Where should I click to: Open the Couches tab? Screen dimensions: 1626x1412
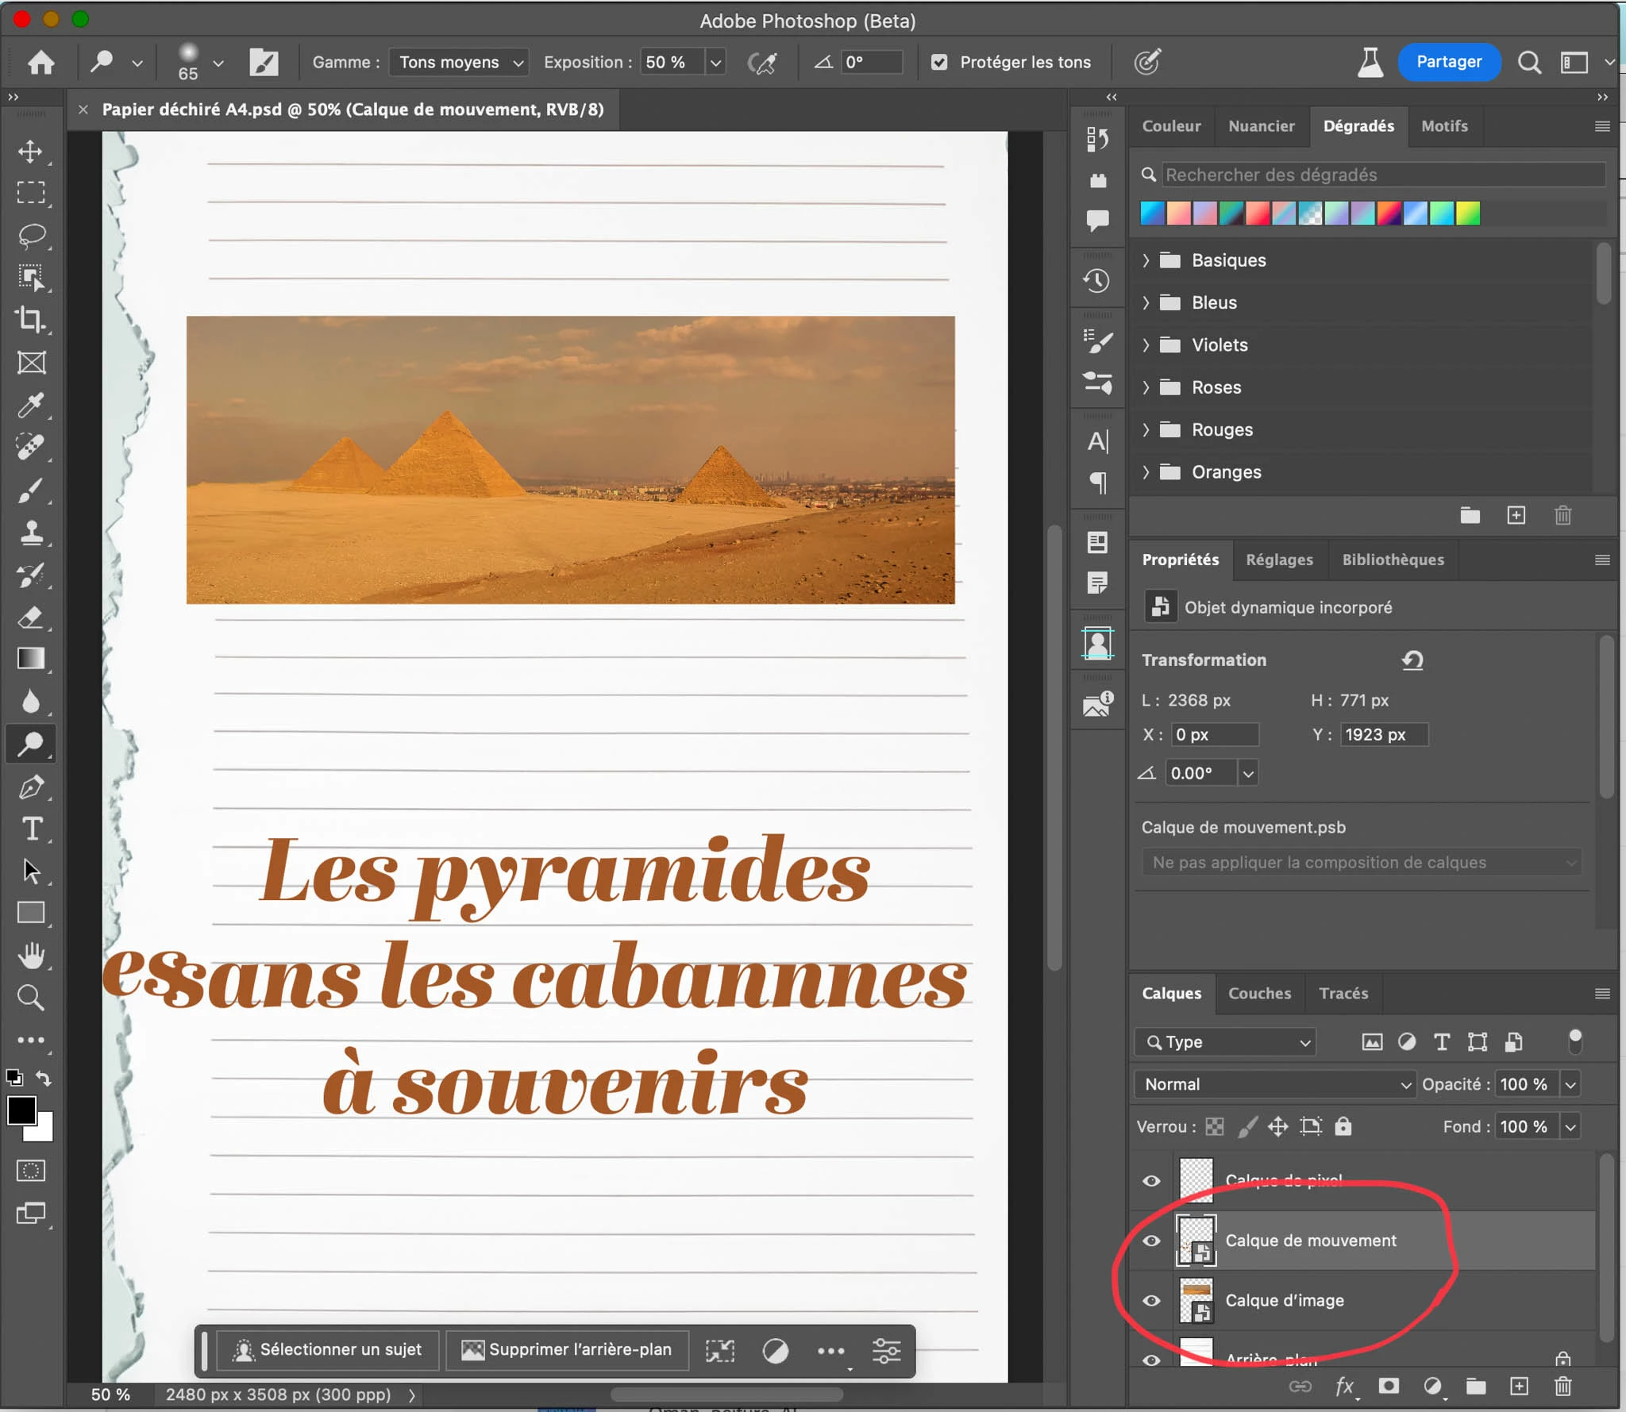tap(1259, 994)
